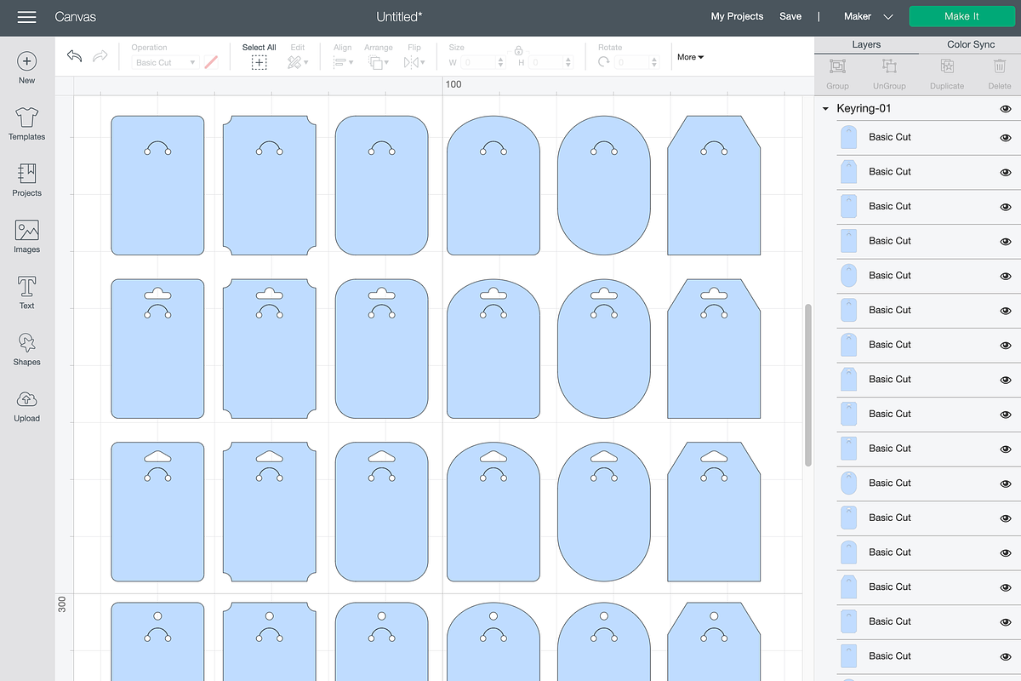Image resolution: width=1021 pixels, height=681 pixels.
Task: Open My Projects
Action: [x=737, y=16]
